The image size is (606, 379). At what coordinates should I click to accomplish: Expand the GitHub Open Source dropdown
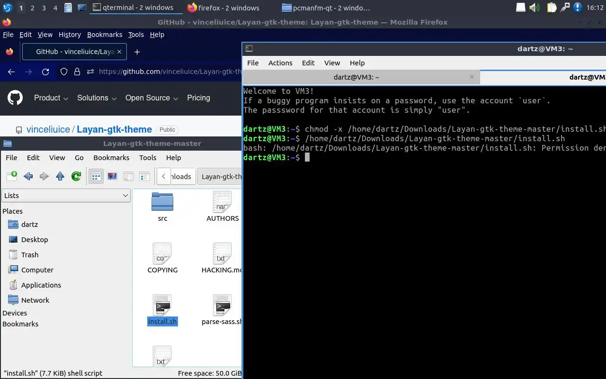tap(151, 98)
